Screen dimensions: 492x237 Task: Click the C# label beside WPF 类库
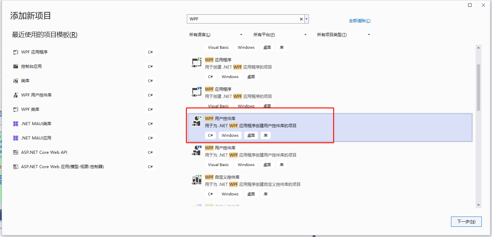[150, 109]
